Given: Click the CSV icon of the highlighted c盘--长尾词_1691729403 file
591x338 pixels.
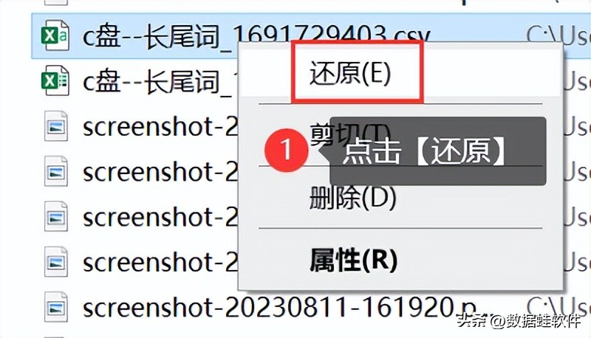Looking at the screenshot, I should pos(55,35).
